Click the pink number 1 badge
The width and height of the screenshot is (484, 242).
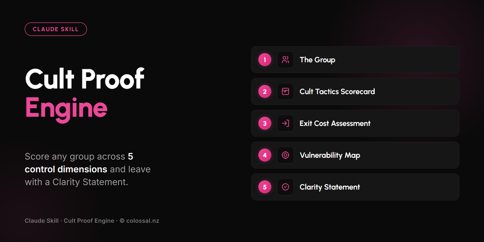click(265, 60)
